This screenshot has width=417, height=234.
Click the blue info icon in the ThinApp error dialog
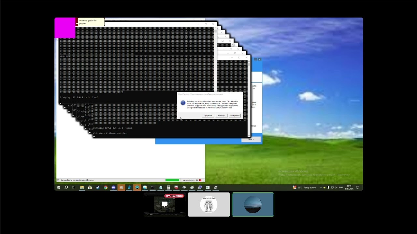183,103
